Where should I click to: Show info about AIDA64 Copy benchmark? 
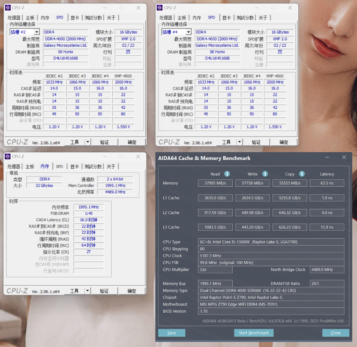pos(302,174)
